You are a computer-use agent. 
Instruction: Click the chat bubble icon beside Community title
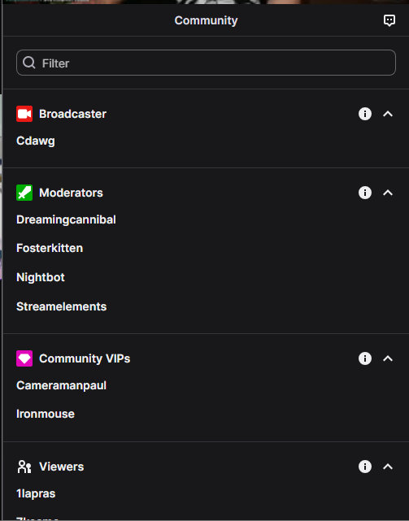point(389,20)
